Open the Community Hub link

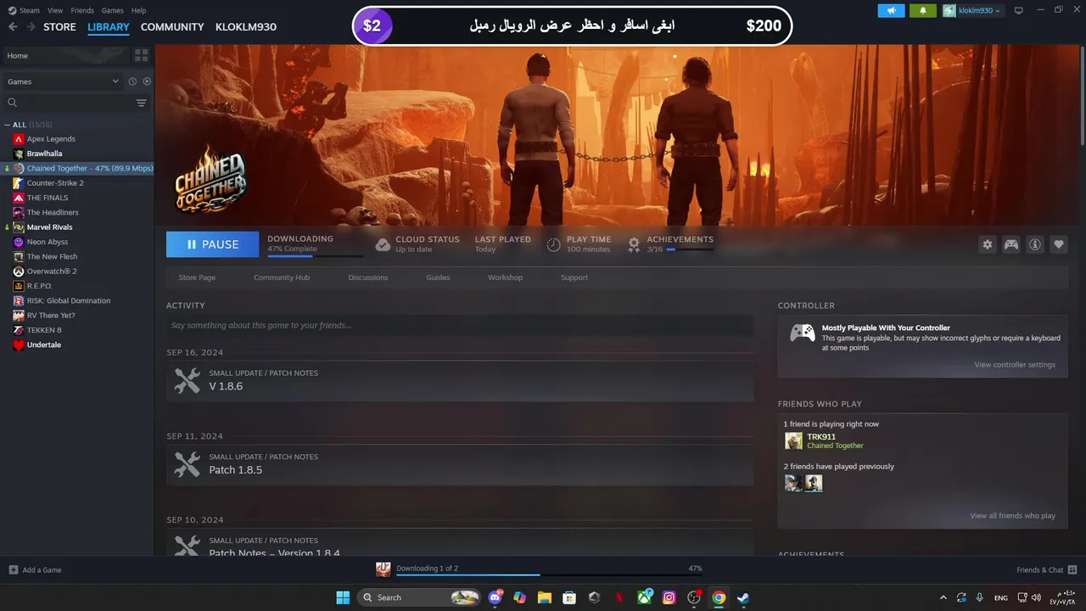click(282, 277)
